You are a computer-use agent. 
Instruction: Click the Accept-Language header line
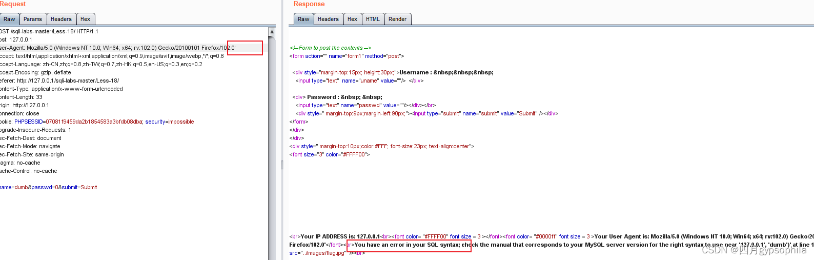[101, 64]
